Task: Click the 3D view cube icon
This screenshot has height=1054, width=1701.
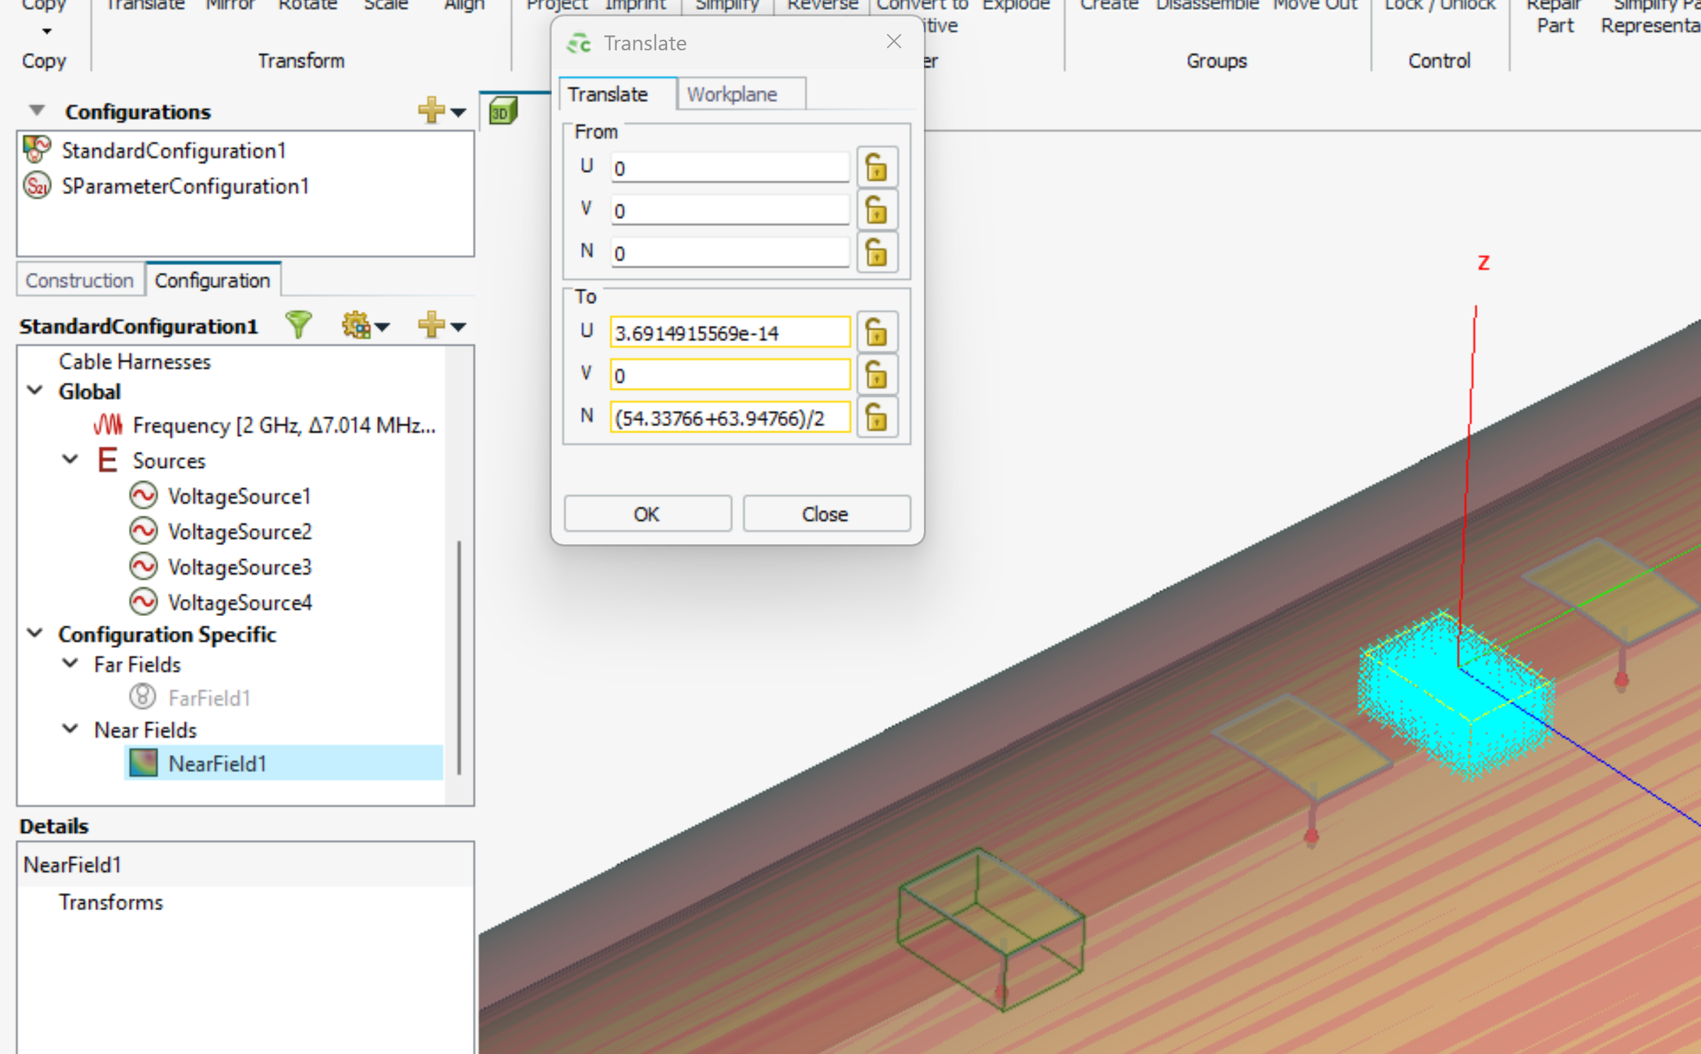Action: [x=503, y=112]
